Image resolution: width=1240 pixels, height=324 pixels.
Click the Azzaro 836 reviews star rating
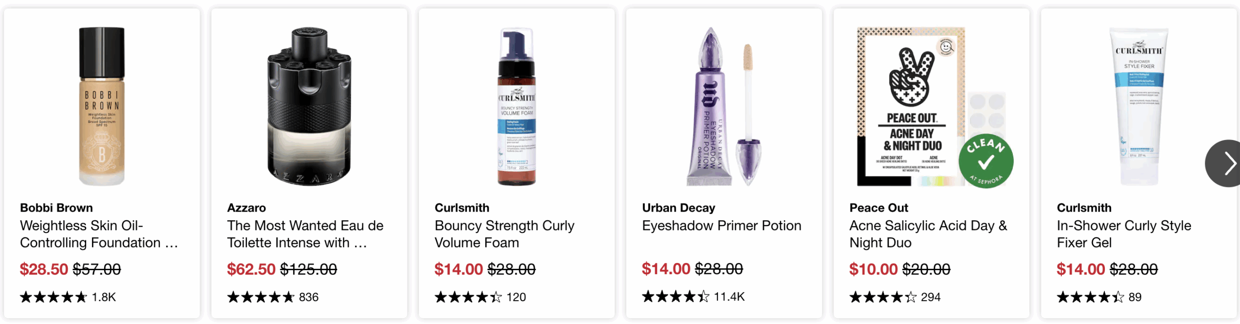[273, 297]
